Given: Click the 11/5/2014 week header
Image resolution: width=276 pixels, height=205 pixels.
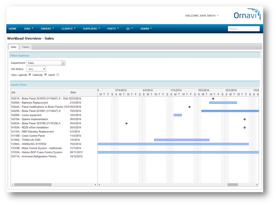Looking at the screenshot, I should pyautogui.click(x=176, y=90).
